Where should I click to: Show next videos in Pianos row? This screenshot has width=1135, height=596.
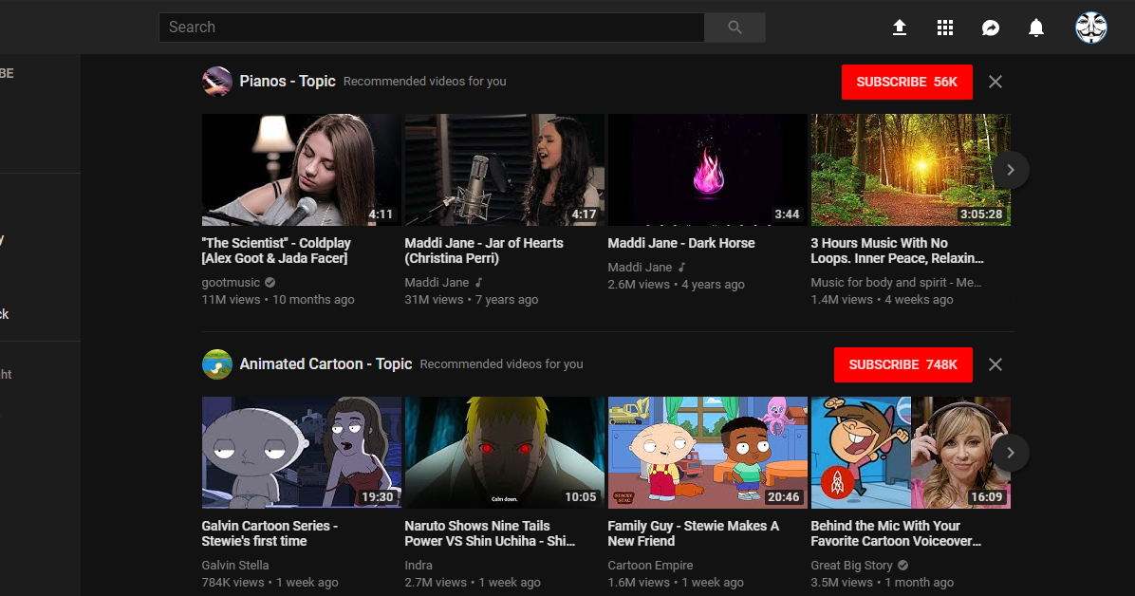(1010, 170)
